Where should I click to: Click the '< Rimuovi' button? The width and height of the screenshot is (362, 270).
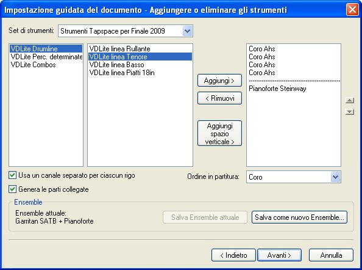(x=219, y=98)
